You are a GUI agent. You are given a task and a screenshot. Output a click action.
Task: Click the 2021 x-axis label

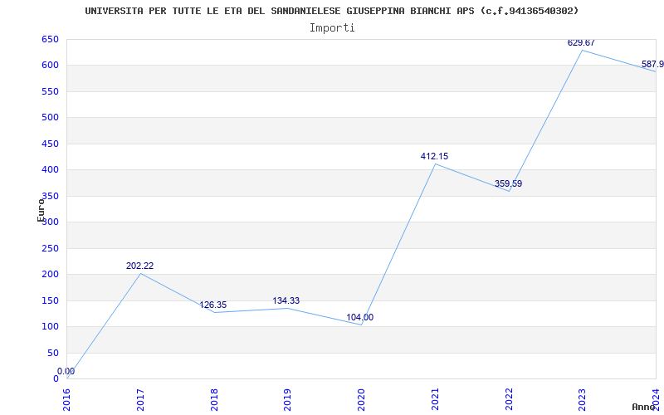(435, 399)
